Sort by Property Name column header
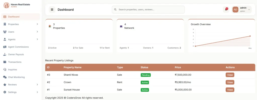The image size is (257, 100). point(73,67)
